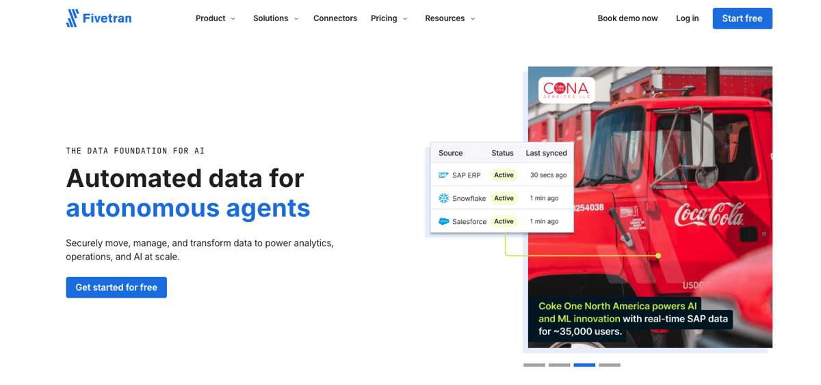
Task: Click the SAP ERP source icon
Action: (x=443, y=175)
